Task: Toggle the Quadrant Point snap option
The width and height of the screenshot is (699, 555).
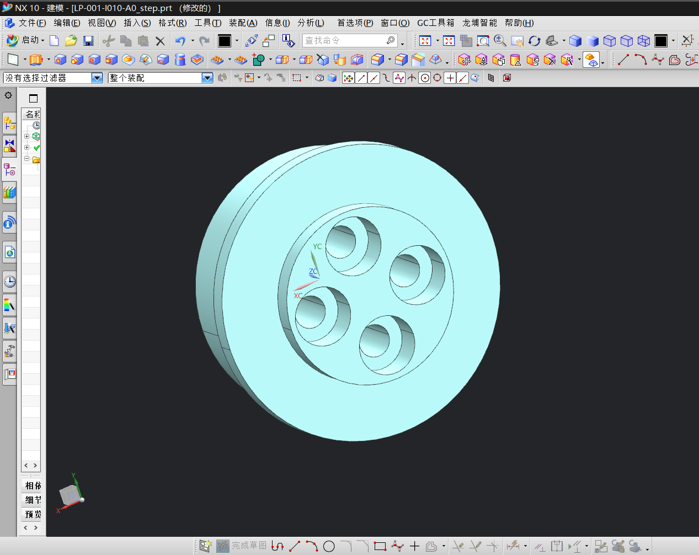Action: (437, 78)
